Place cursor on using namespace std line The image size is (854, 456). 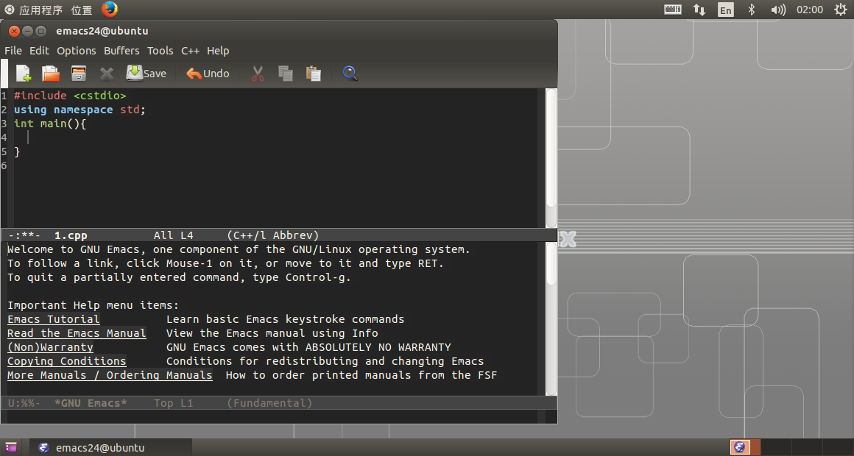click(x=80, y=110)
